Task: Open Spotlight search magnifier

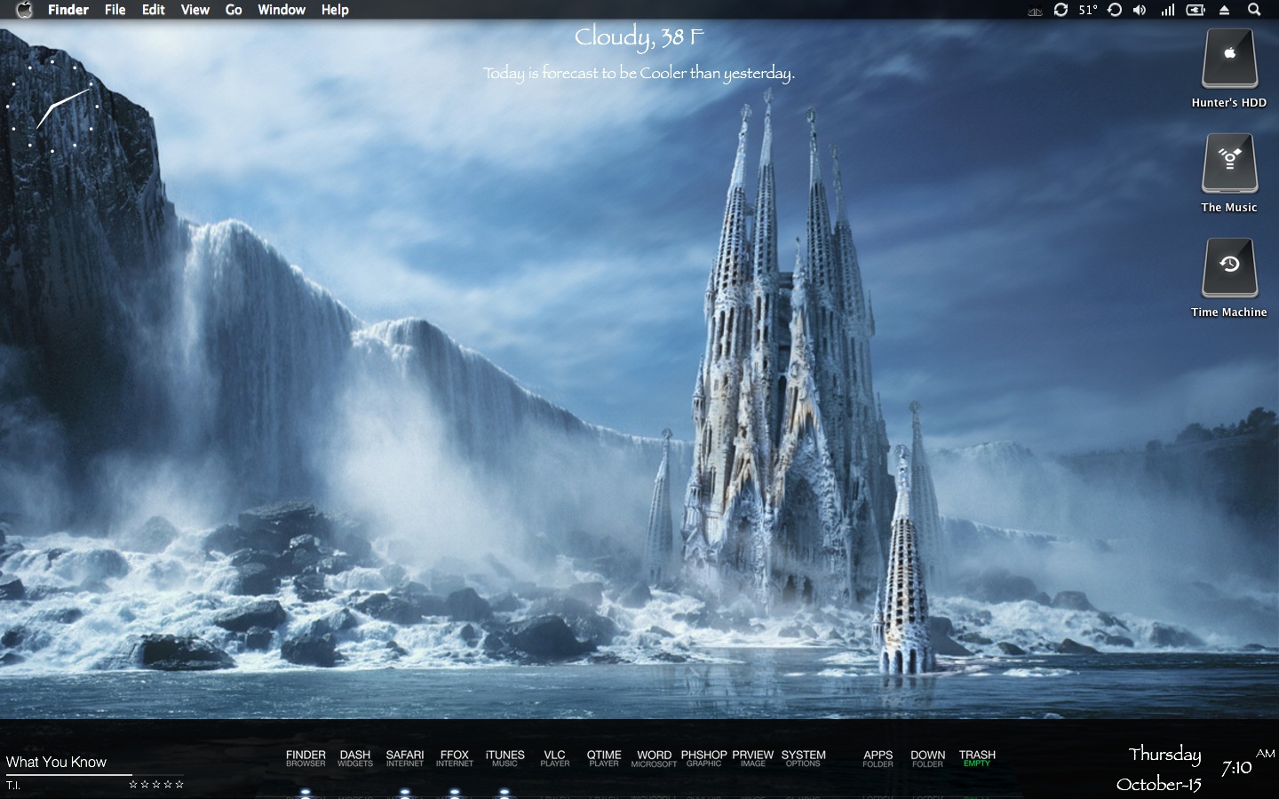Action: [x=1254, y=10]
